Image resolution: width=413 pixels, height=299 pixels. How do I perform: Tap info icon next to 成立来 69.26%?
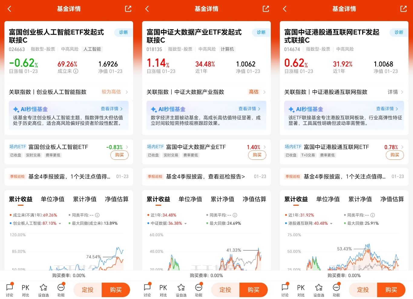76,71
